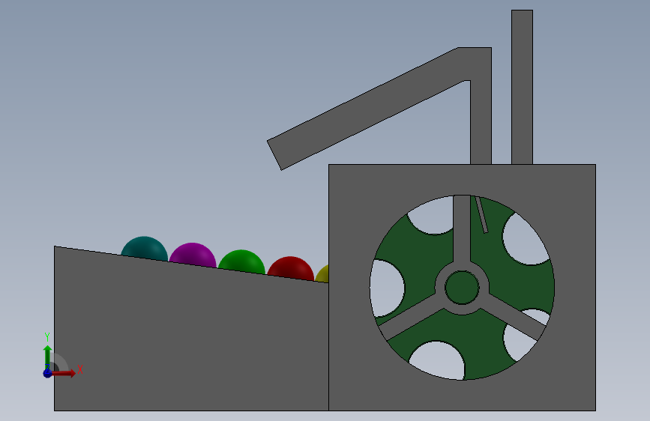Select the green ball on the ramp
The image size is (650, 421).
241,261
